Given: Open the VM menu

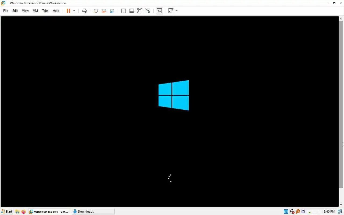Looking at the screenshot, I should [35, 11].
